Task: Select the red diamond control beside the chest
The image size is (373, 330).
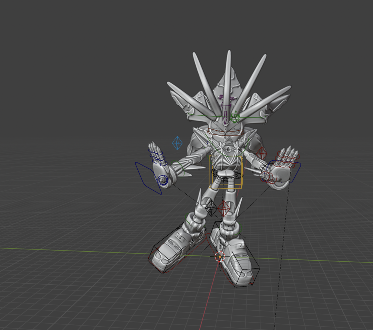Action: (261, 153)
